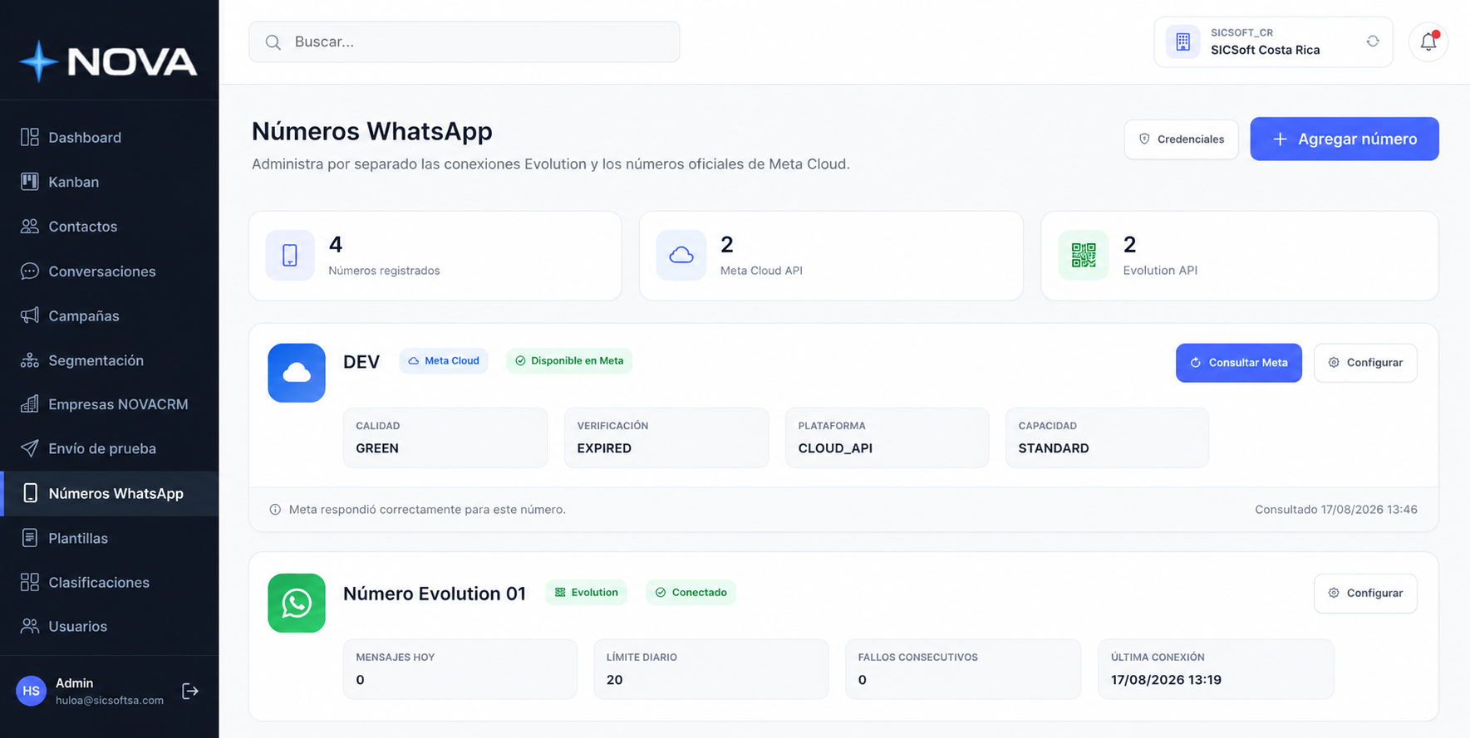Click the SICSoft company building icon
This screenshot has width=1470, height=738.
(x=1182, y=42)
